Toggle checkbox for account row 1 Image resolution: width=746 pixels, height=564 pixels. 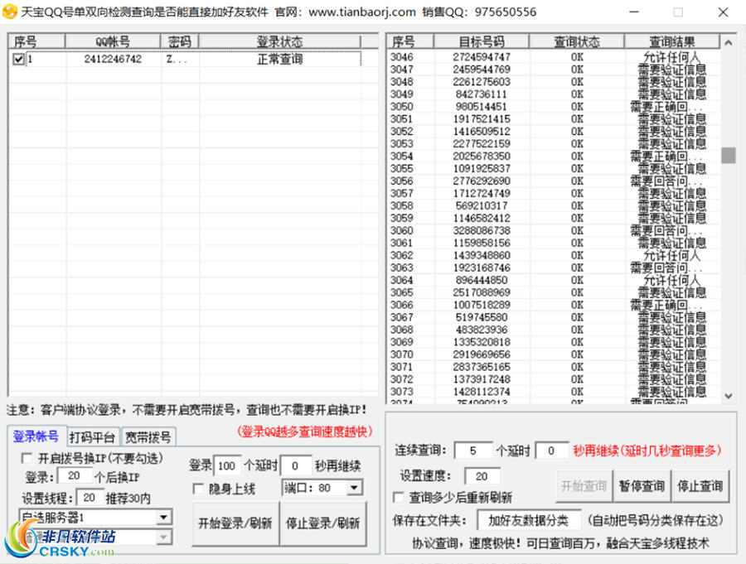point(18,60)
